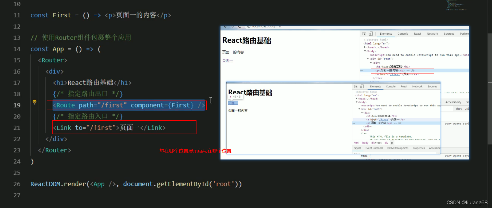This screenshot has width=492, height=208.
Task: Collapse the body node in lower DevTools
Action: [x=357, y=102]
